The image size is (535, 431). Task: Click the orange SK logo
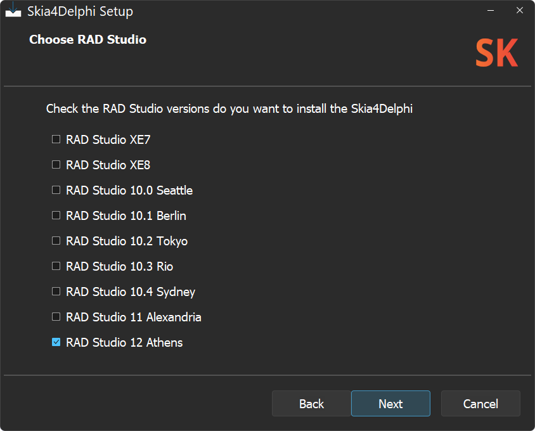click(x=496, y=53)
